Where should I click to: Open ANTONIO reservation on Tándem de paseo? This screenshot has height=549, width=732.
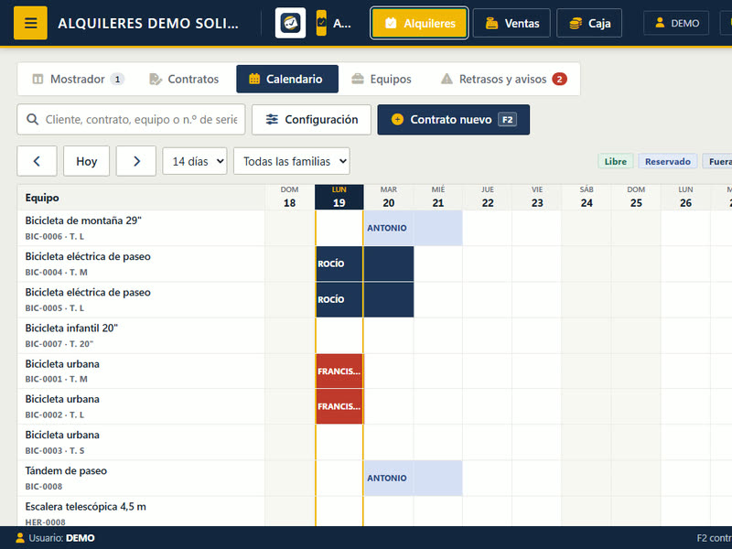pos(414,478)
